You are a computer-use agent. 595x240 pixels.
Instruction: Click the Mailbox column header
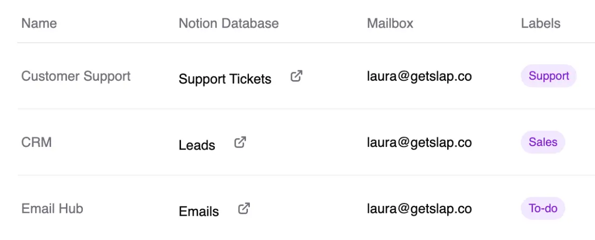[390, 23]
